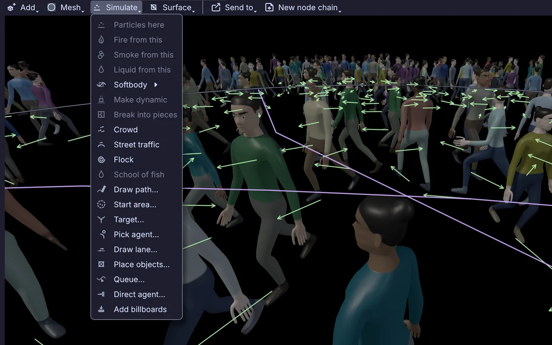Click the Place objects icon

(101, 264)
